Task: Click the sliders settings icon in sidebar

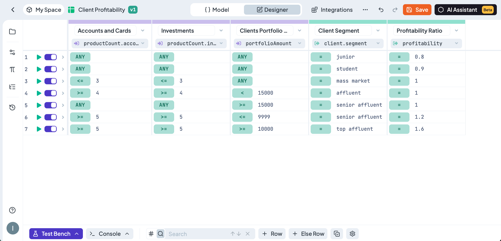Action: pyautogui.click(x=12, y=52)
